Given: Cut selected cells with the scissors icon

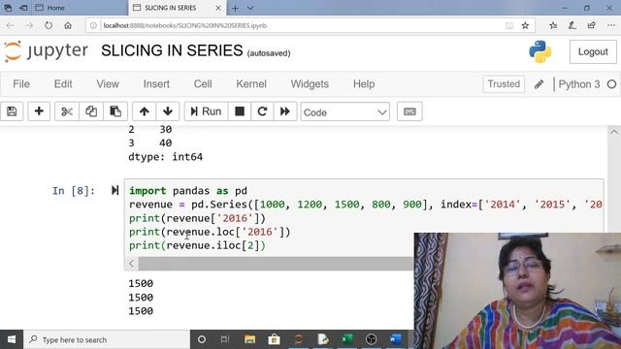Looking at the screenshot, I should point(67,111).
